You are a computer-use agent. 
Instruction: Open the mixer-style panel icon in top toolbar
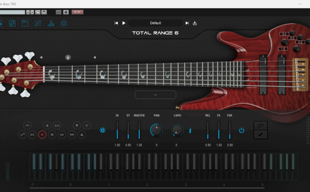12,23
